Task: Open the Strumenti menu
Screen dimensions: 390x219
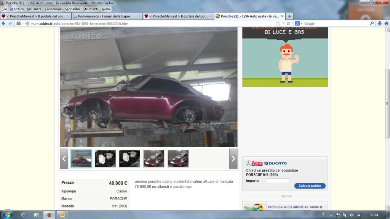Action: [x=91, y=9]
